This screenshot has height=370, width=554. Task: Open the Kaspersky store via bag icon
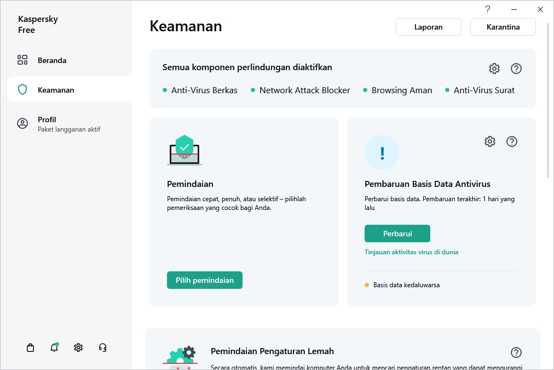coord(30,347)
